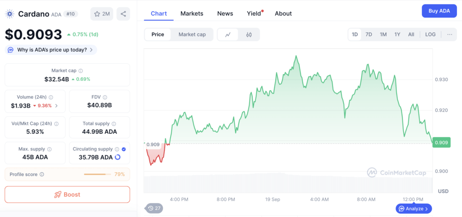Click the verified checkmark badge

(x=124, y=149)
